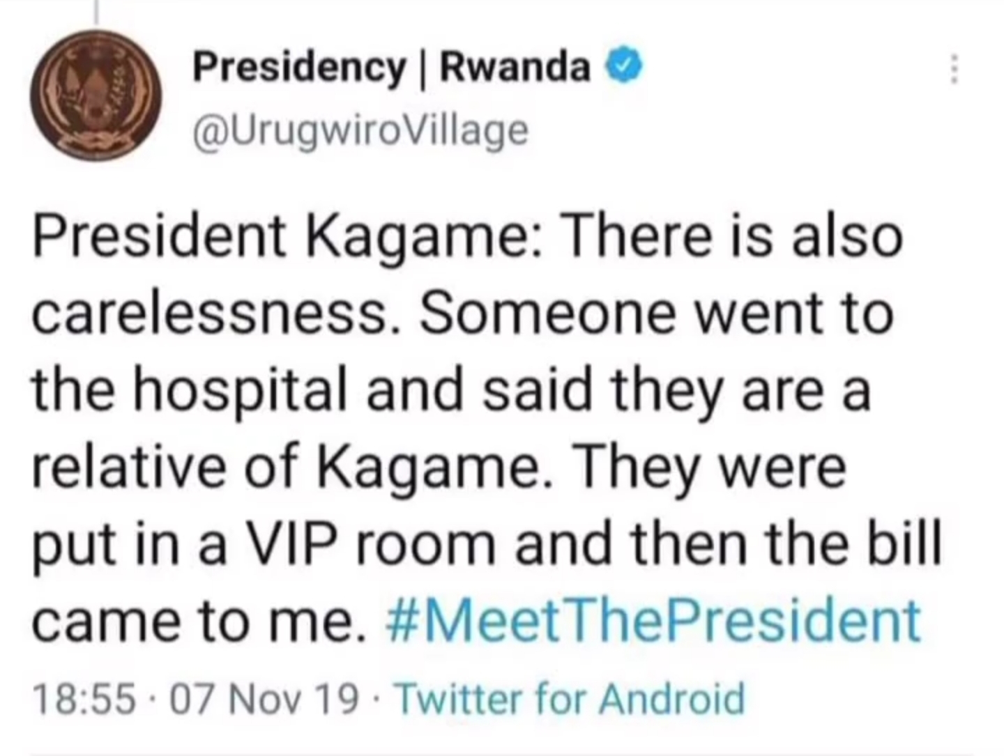Image resolution: width=1004 pixels, height=756 pixels.
Task: Click the blue verified badge
Action: click(x=627, y=68)
